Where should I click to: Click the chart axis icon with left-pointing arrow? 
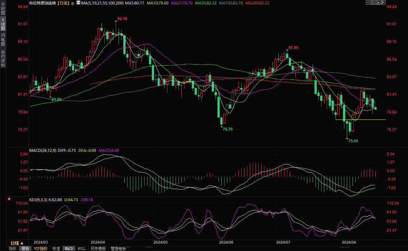point(373,3)
